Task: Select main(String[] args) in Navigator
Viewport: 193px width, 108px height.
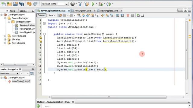Action: 21,81
